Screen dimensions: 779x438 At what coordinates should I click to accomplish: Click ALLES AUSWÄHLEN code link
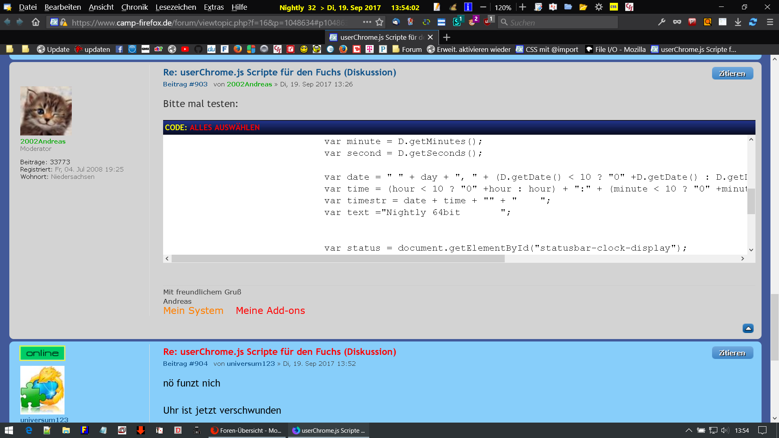pyautogui.click(x=224, y=127)
